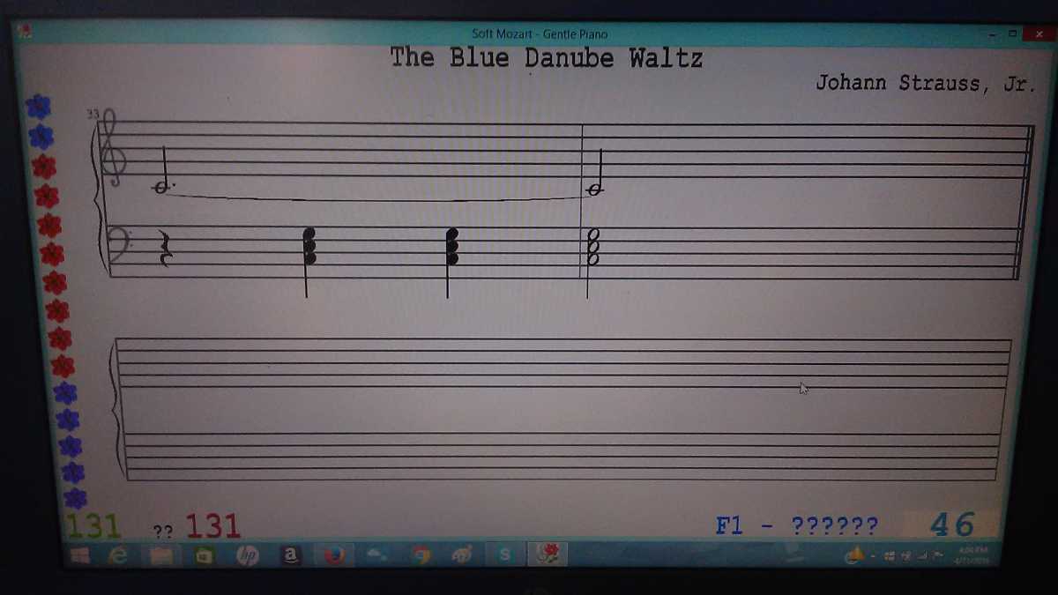The height and width of the screenshot is (595, 1058).
Task: Click the Soft Mozart flower icon in title bar
Action: pos(25,30)
